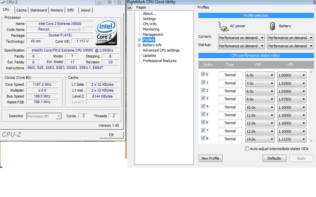Click the CPU-Z title bar icon
The width and height of the screenshot is (316, 197).
coord(2,2)
